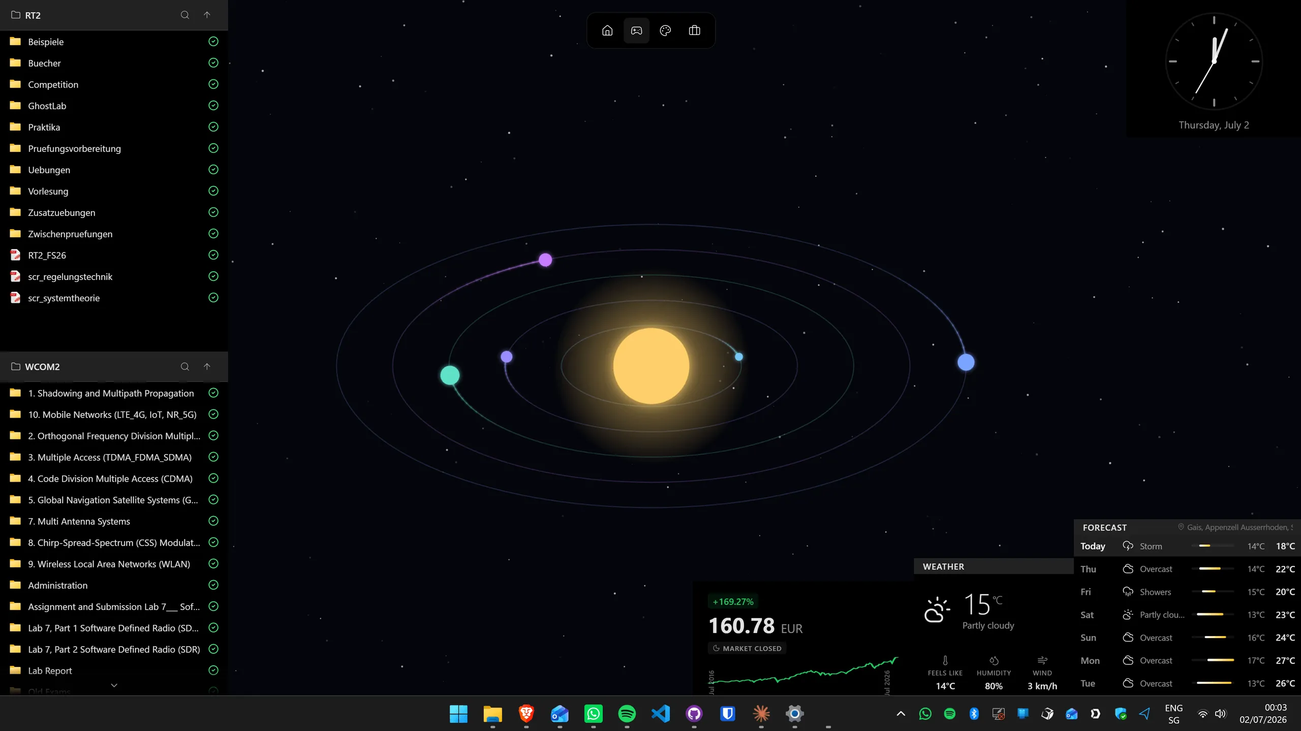Open the Administration folder
Viewport: 1301px width, 731px height.
click(114, 585)
